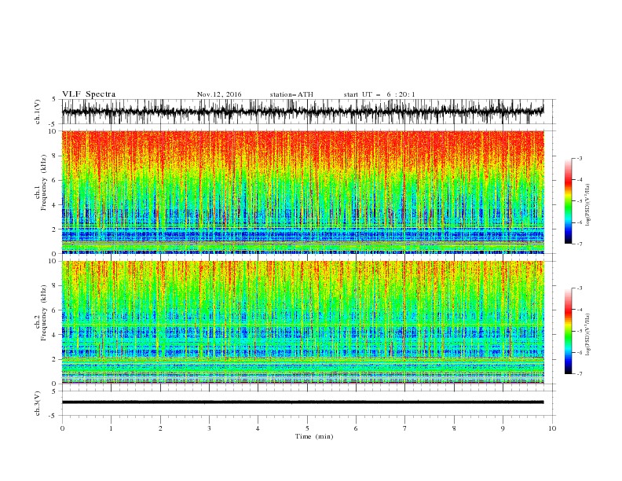Click the "-3" tick on ch.2 color bar

click(579, 288)
